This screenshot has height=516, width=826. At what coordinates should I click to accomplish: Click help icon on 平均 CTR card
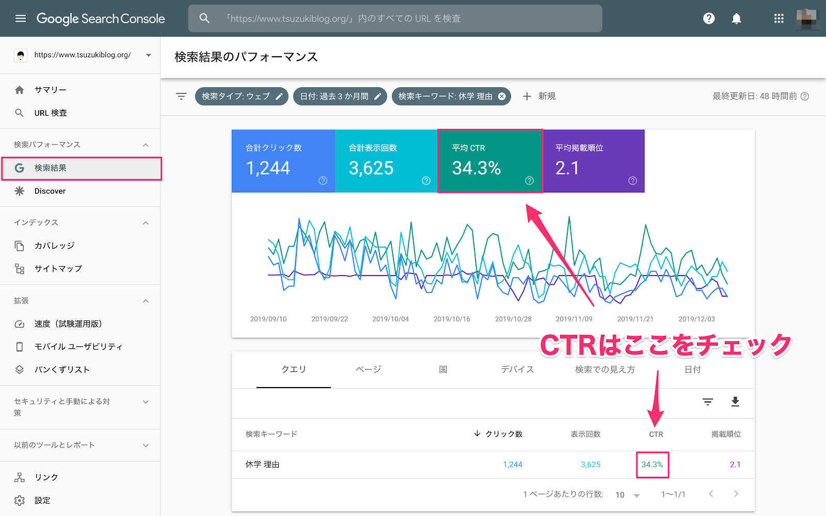coord(529,181)
